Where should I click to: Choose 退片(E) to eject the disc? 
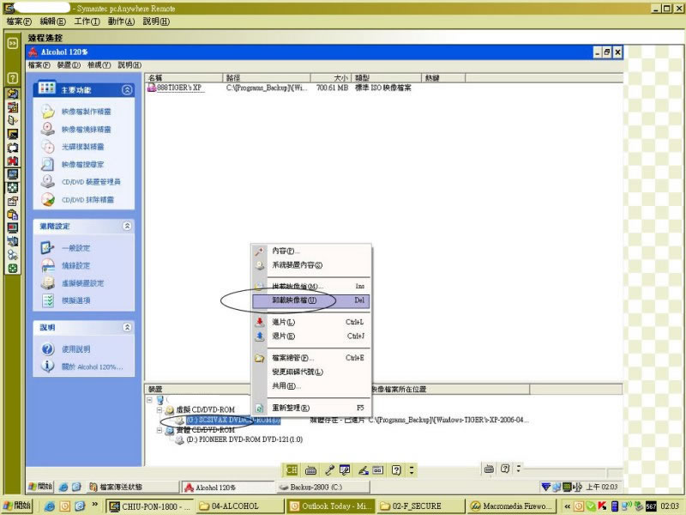click(x=311, y=336)
